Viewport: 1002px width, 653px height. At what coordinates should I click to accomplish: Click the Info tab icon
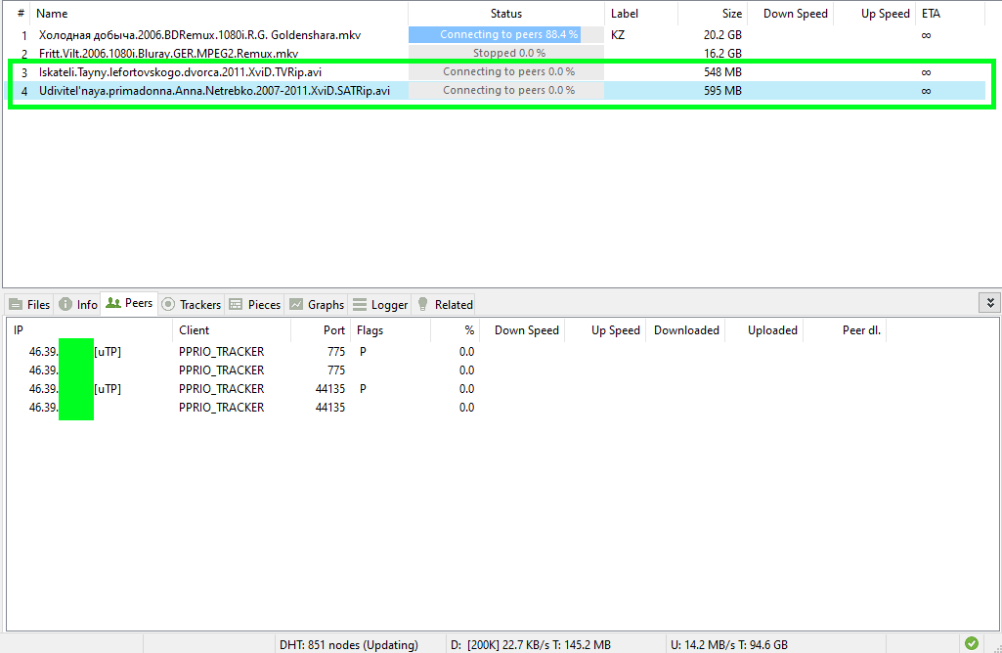click(65, 305)
